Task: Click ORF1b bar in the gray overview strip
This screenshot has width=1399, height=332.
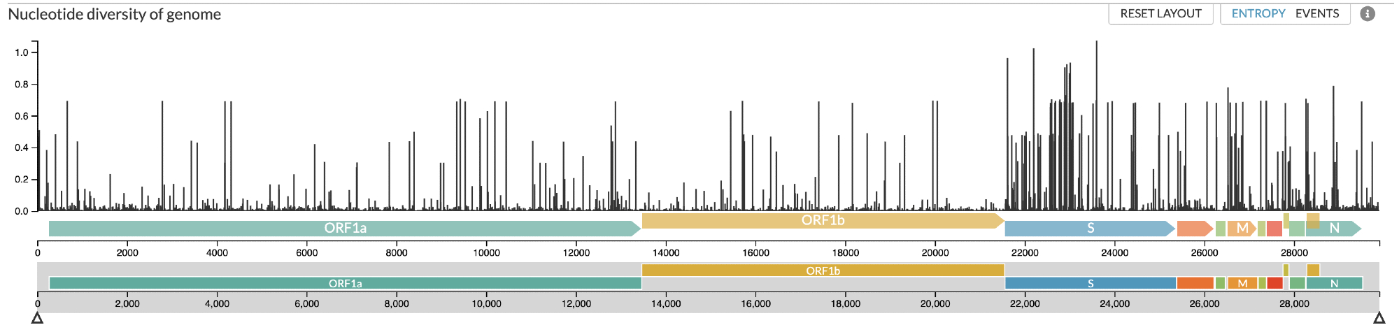Action: click(823, 270)
